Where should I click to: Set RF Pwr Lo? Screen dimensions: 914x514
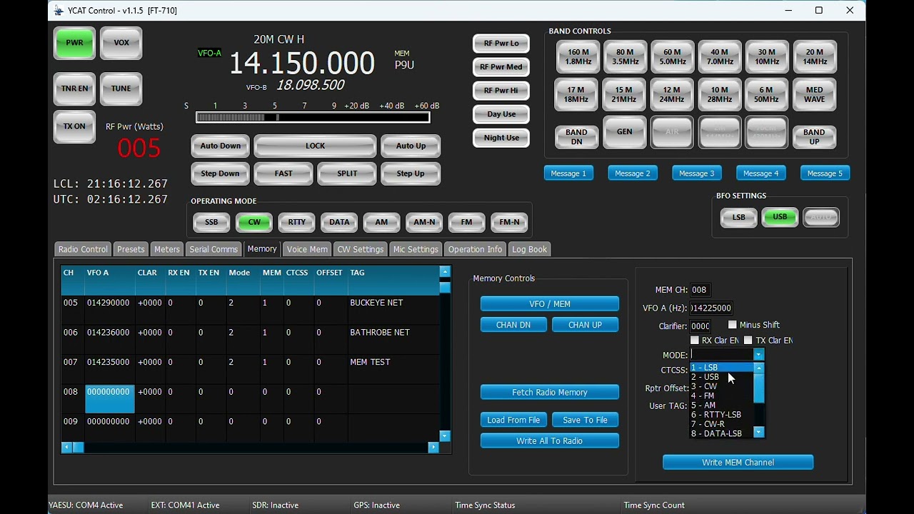point(501,44)
